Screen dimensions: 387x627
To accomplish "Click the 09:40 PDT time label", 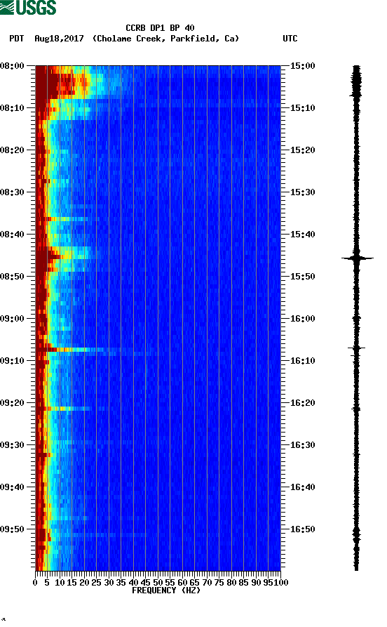I will (12, 487).
